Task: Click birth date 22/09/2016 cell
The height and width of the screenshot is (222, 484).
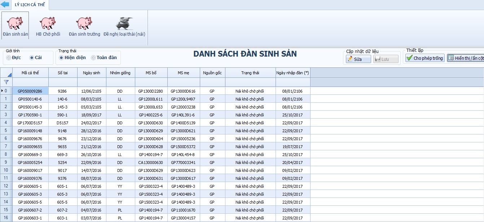Action: (x=92, y=163)
